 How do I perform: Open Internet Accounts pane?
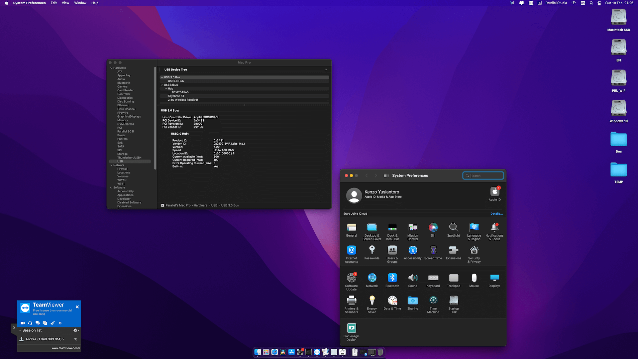[x=351, y=254]
